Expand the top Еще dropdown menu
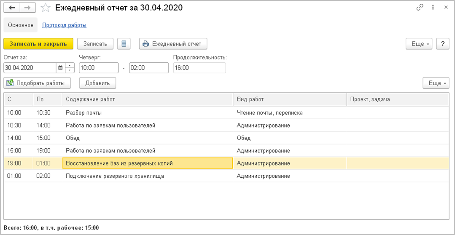 click(419, 44)
